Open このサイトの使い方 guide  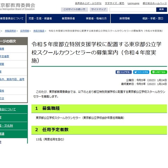pyautogui.click(x=74, y=9)
